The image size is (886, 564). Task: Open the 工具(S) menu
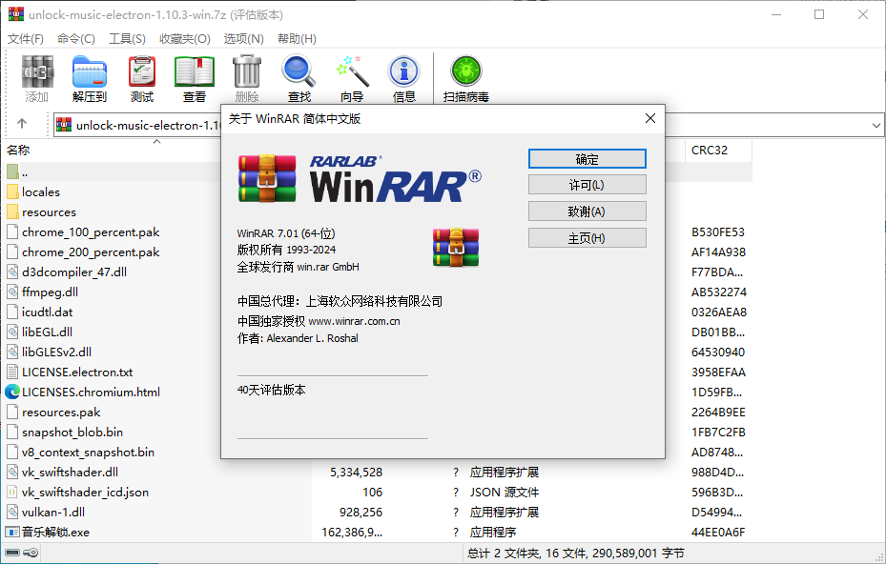(x=127, y=39)
